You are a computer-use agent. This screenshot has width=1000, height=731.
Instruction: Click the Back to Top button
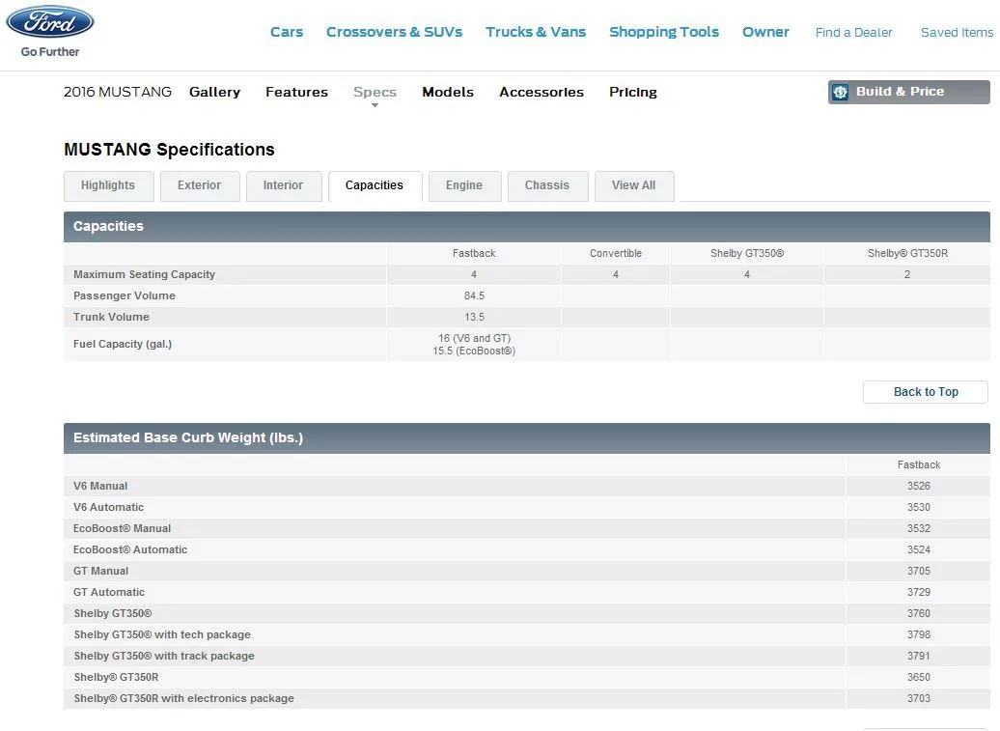[926, 392]
